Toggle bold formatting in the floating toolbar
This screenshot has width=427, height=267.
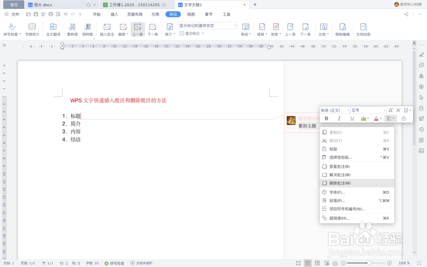point(326,118)
